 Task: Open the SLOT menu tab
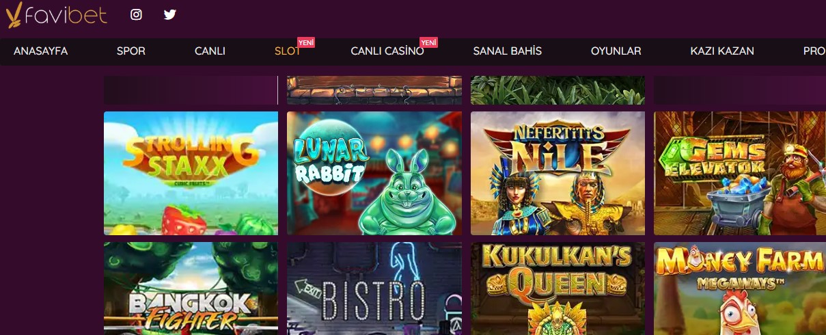tap(288, 51)
